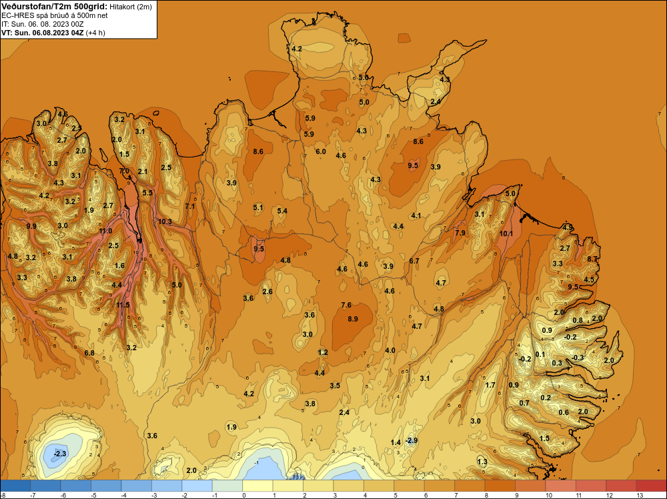Click the legend swatch between -2 and -1
667x499 pixels.
point(197,486)
